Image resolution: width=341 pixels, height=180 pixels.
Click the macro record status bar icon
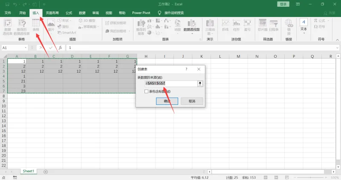pyautogui.click(x=15, y=177)
